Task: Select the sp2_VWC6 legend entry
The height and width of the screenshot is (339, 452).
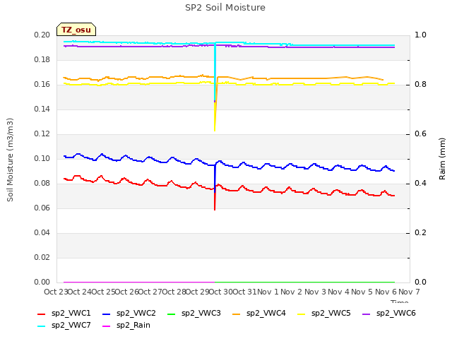Action: click(x=389, y=314)
